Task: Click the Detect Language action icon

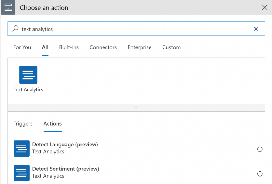Action: point(22,148)
